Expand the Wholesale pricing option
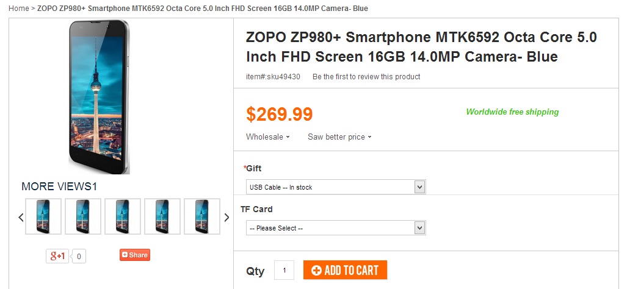The image size is (627, 289). coord(267,137)
